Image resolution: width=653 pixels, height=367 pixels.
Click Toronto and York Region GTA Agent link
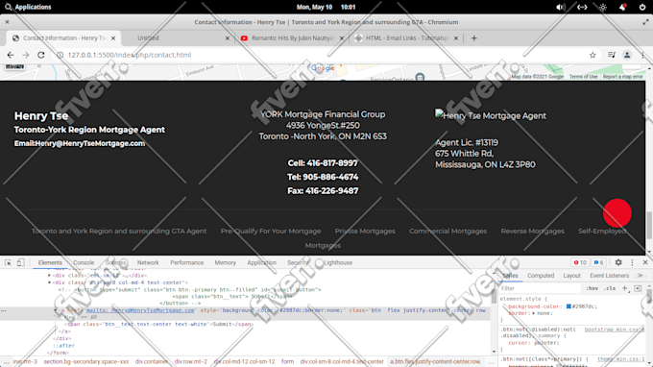(x=119, y=231)
